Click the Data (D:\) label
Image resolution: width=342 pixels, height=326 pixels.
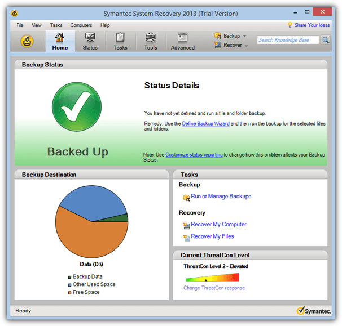[x=91, y=264]
